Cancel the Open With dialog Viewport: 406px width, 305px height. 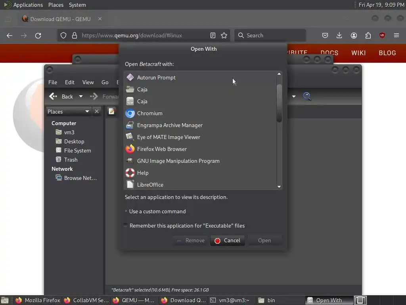pyautogui.click(x=227, y=240)
